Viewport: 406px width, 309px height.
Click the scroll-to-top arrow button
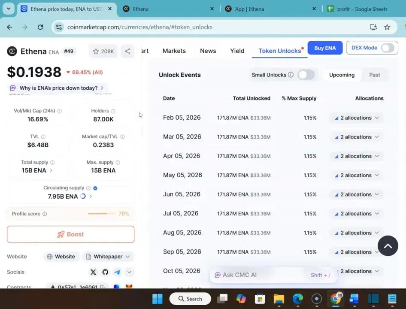388,245
